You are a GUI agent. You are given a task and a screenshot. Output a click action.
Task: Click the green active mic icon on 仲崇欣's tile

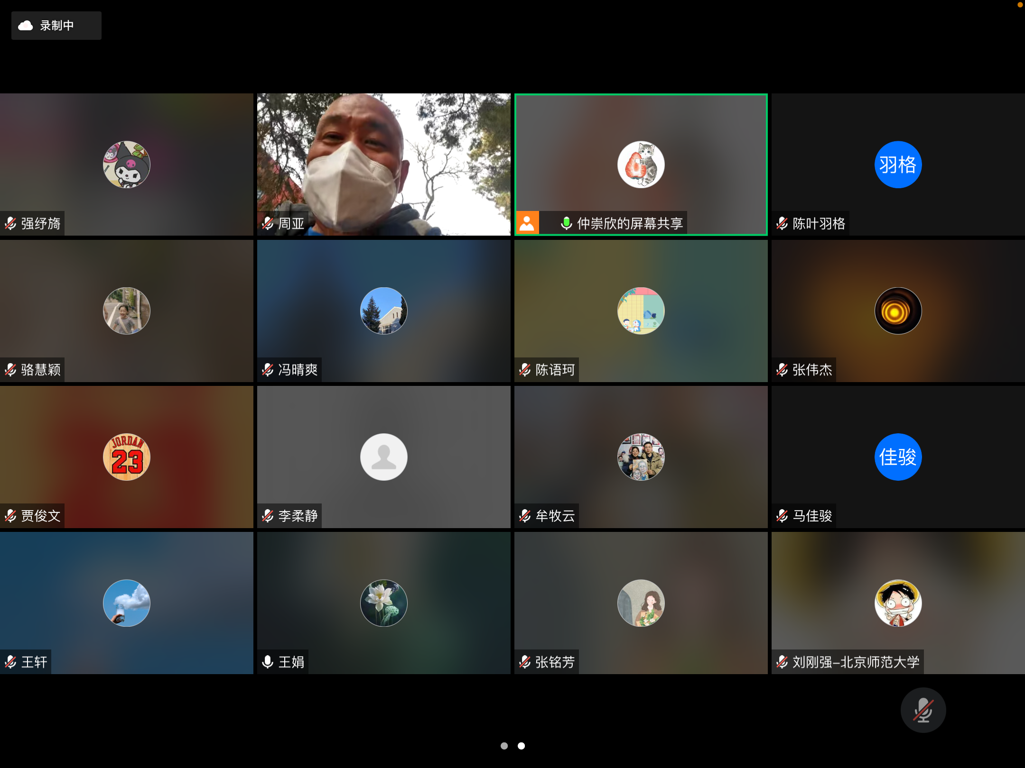coord(568,223)
